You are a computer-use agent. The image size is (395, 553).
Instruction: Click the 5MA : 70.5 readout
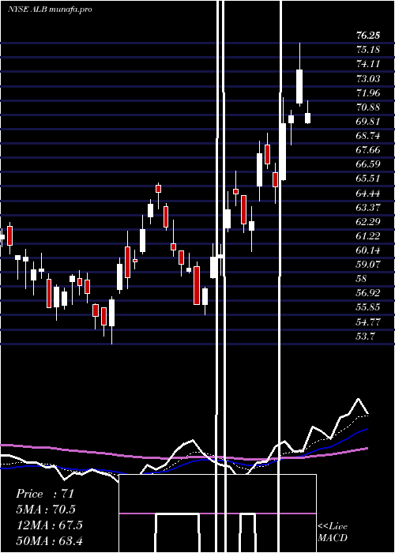(46, 510)
